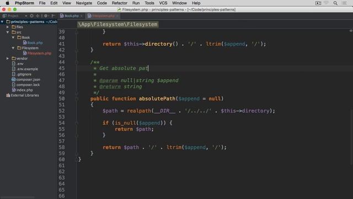Select the src folder icon
The width and height of the screenshot is (353, 199).
(x=14, y=32)
